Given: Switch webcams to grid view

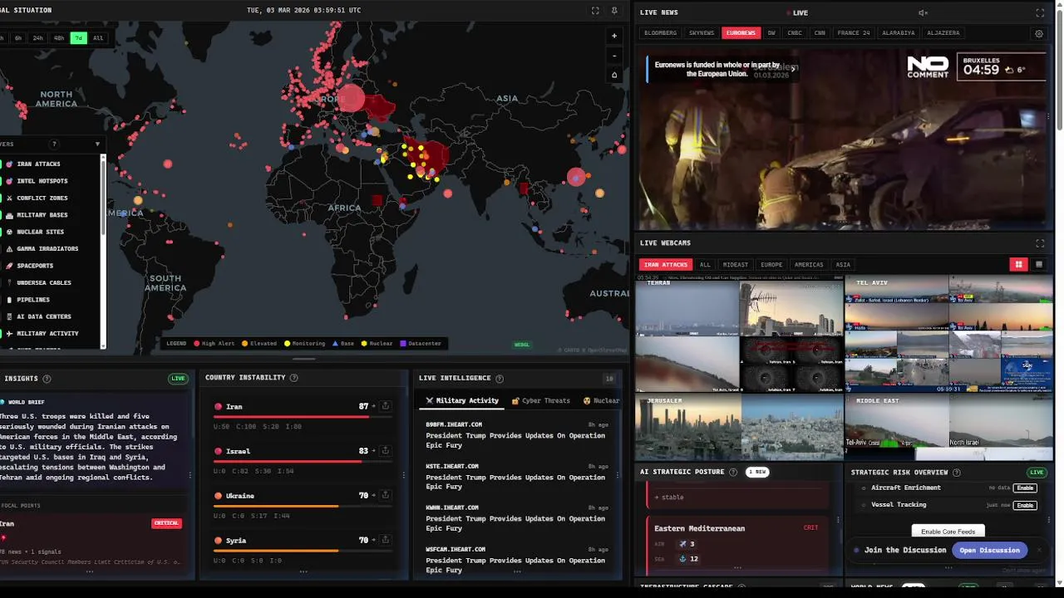Looking at the screenshot, I should click(1018, 264).
